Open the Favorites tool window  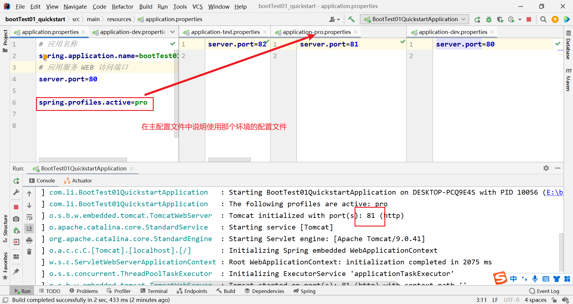click(x=5, y=266)
